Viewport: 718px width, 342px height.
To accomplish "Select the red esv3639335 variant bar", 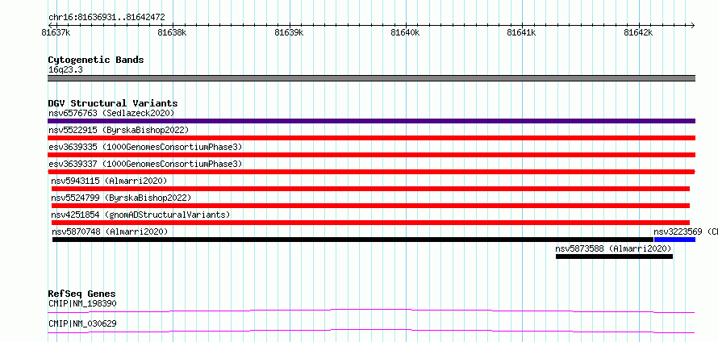I will coord(371,155).
